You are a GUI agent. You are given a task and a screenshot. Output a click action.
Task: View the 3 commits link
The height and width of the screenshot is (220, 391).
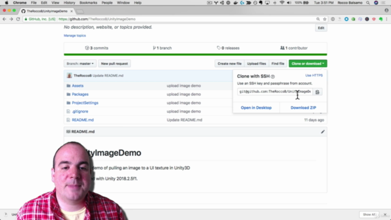coord(97,48)
